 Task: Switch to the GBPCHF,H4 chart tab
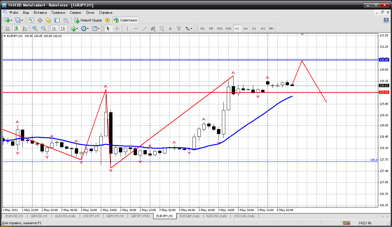pyautogui.click(x=115, y=216)
